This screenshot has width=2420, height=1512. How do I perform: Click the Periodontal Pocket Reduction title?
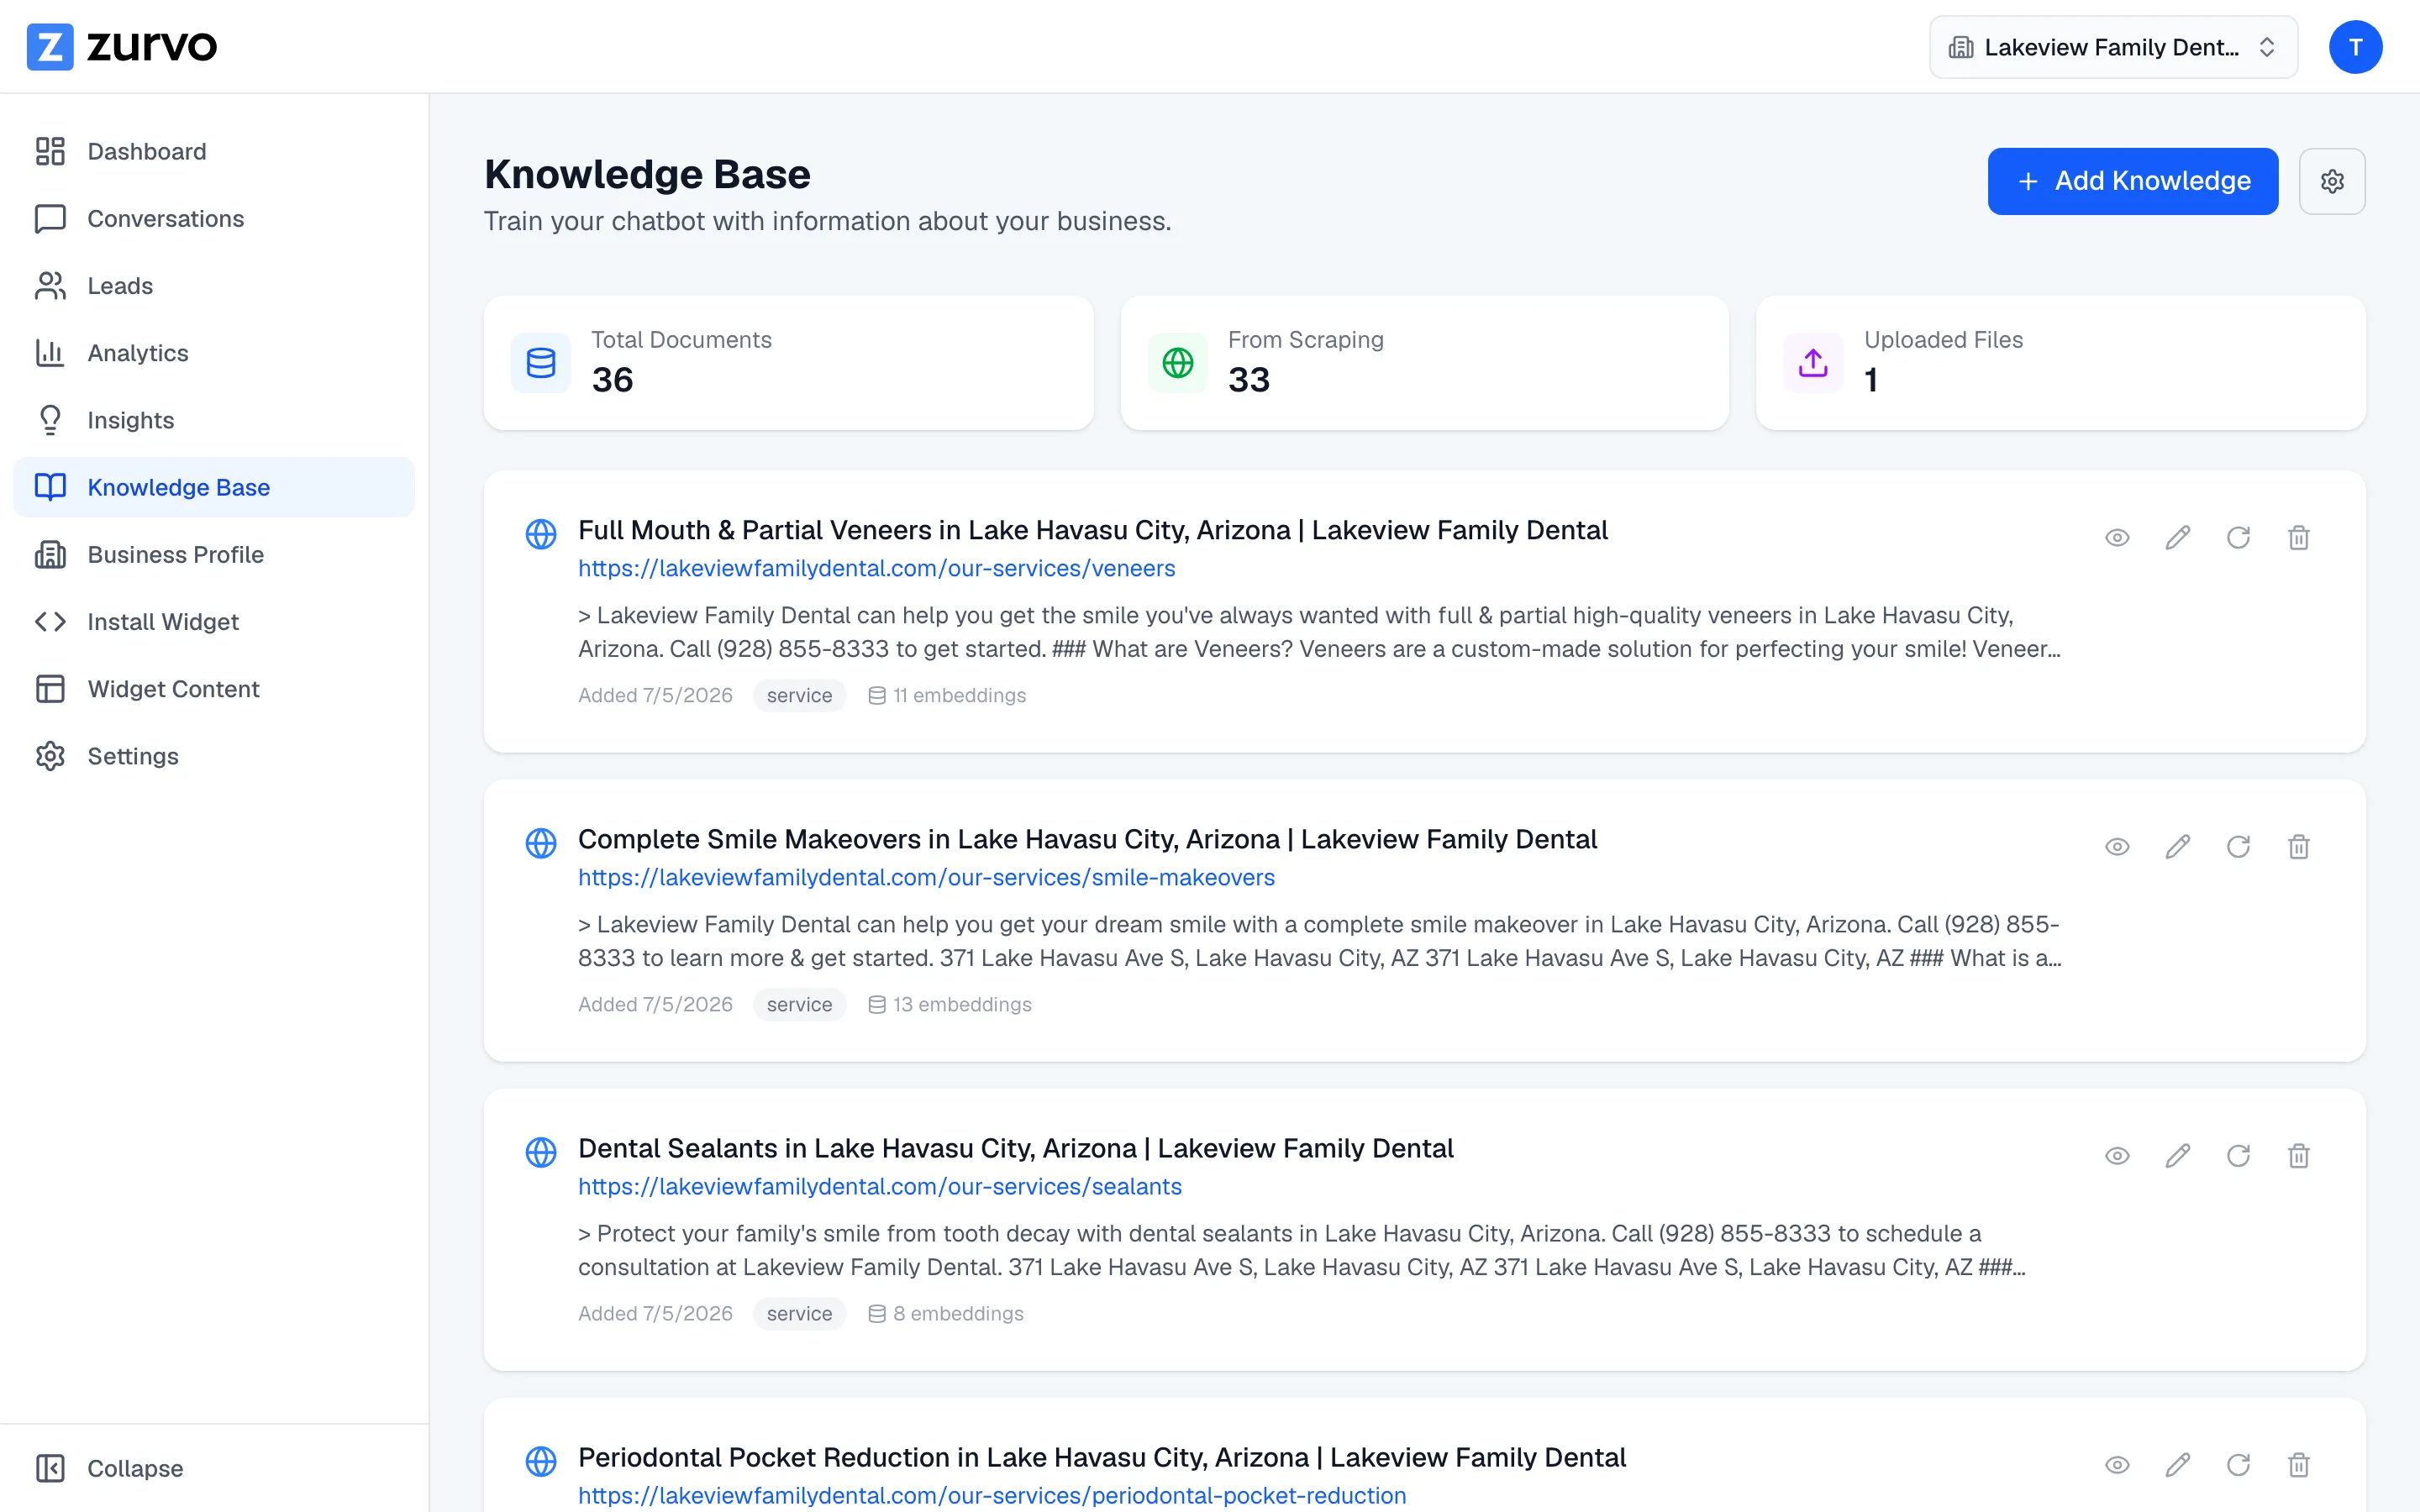1102,1457
